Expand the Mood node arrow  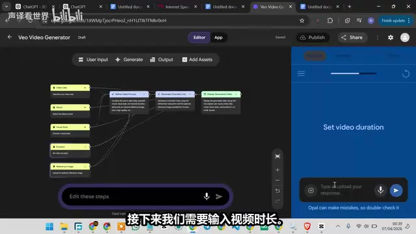click(x=85, y=107)
